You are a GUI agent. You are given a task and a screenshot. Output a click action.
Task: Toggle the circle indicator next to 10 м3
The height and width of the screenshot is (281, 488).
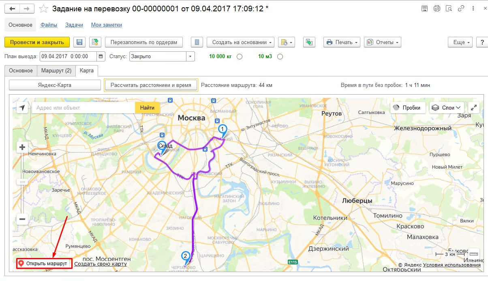click(280, 57)
